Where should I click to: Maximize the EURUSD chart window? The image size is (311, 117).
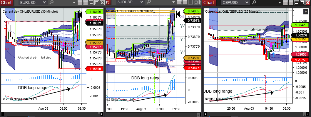(97, 3)
